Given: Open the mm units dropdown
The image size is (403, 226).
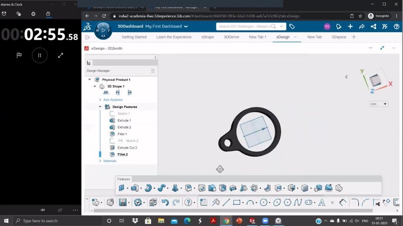Looking at the screenshot, I should [379, 104].
